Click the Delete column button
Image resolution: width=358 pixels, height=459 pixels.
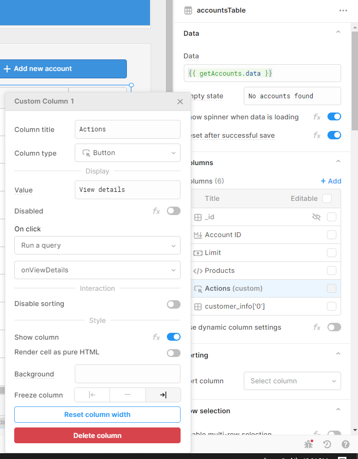(97, 435)
